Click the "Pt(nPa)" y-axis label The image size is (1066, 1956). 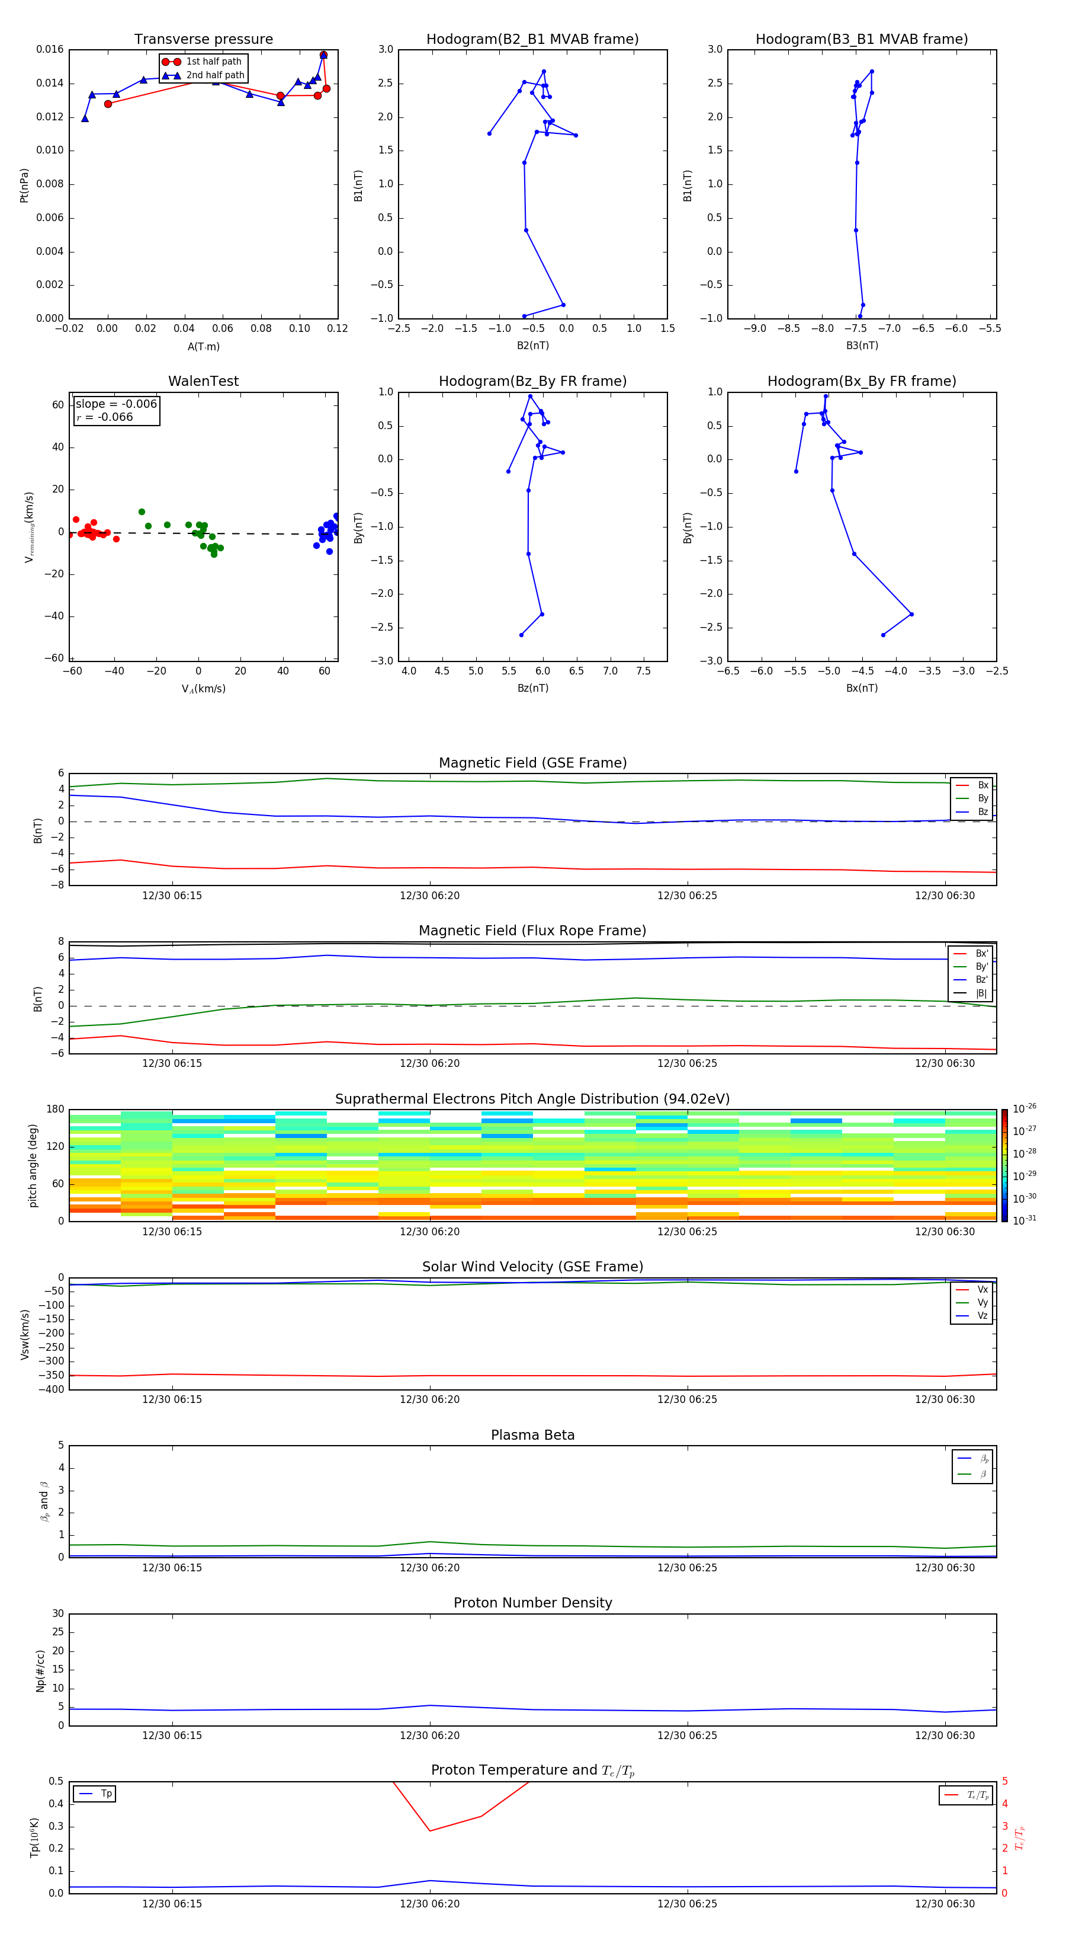[24, 184]
